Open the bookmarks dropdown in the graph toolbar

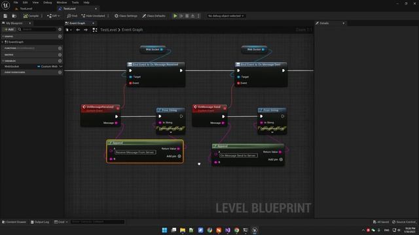(69, 30)
